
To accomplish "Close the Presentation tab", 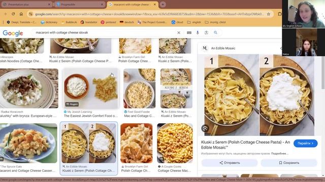I will 49,5.
